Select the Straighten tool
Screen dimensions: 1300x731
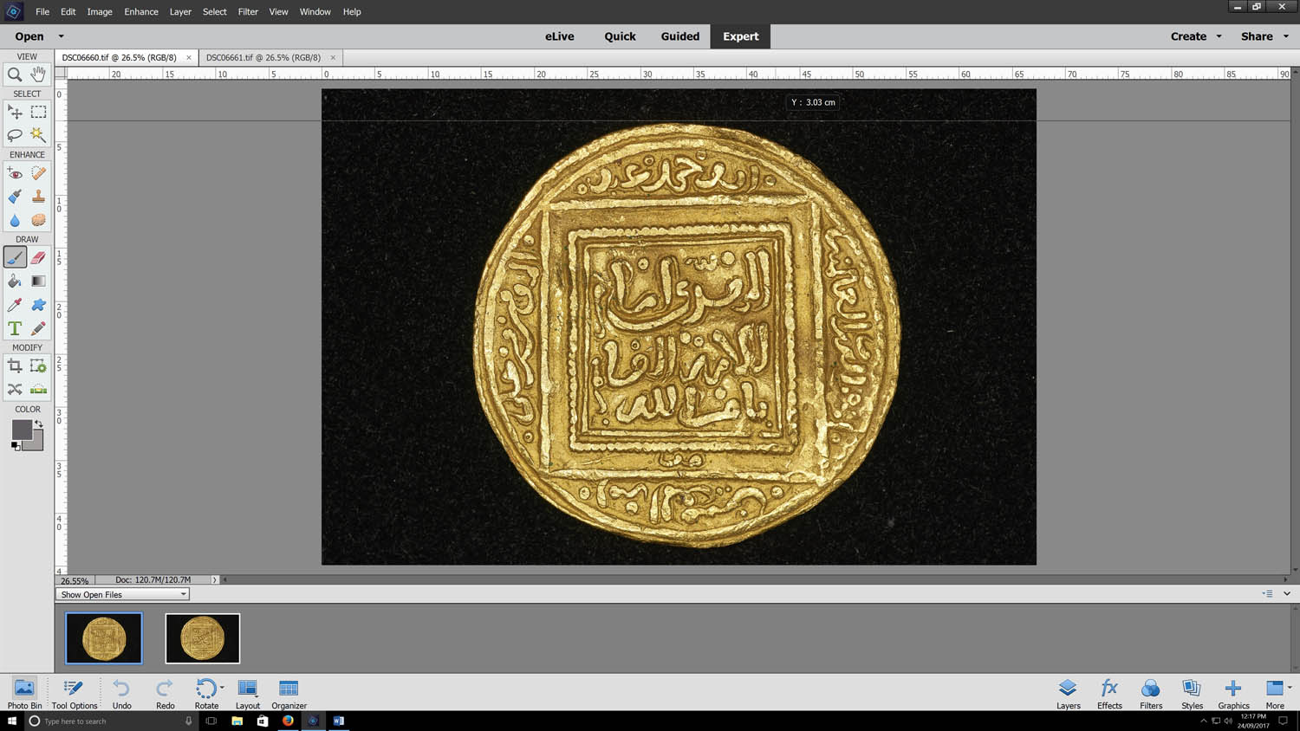pos(38,390)
